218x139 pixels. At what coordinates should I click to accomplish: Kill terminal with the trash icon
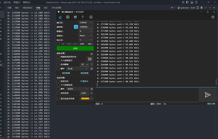pyautogui.click(x=202, y=8)
